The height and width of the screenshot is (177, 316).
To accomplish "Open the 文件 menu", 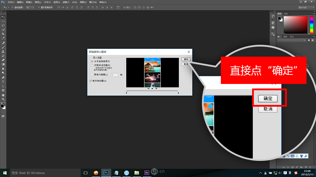I will pos(11,2).
